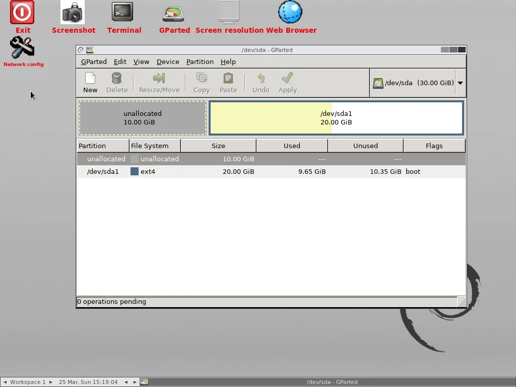Viewport: 516px width, 387px height.
Task: Open Network config desktop icon
Action: click(22, 48)
